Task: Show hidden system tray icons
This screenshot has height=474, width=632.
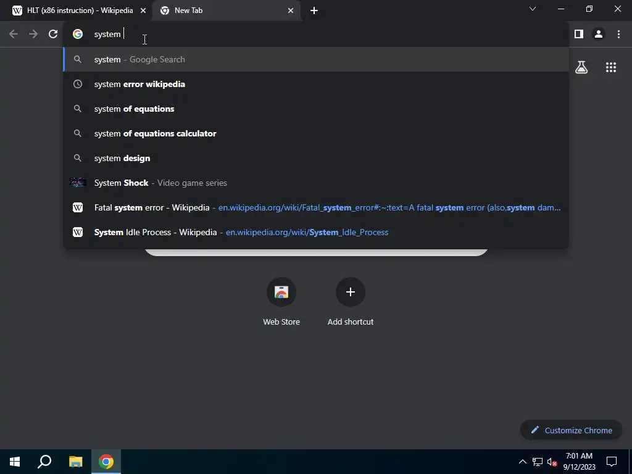Action: (x=522, y=462)
